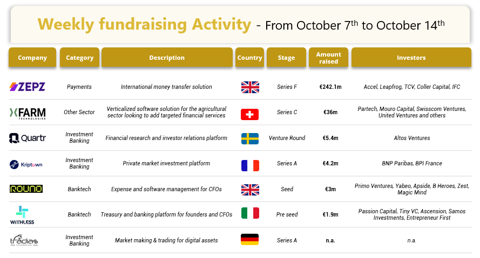Select the Investors column header
This screenshot has width=480, height=258.
click(x=411, y=58)
